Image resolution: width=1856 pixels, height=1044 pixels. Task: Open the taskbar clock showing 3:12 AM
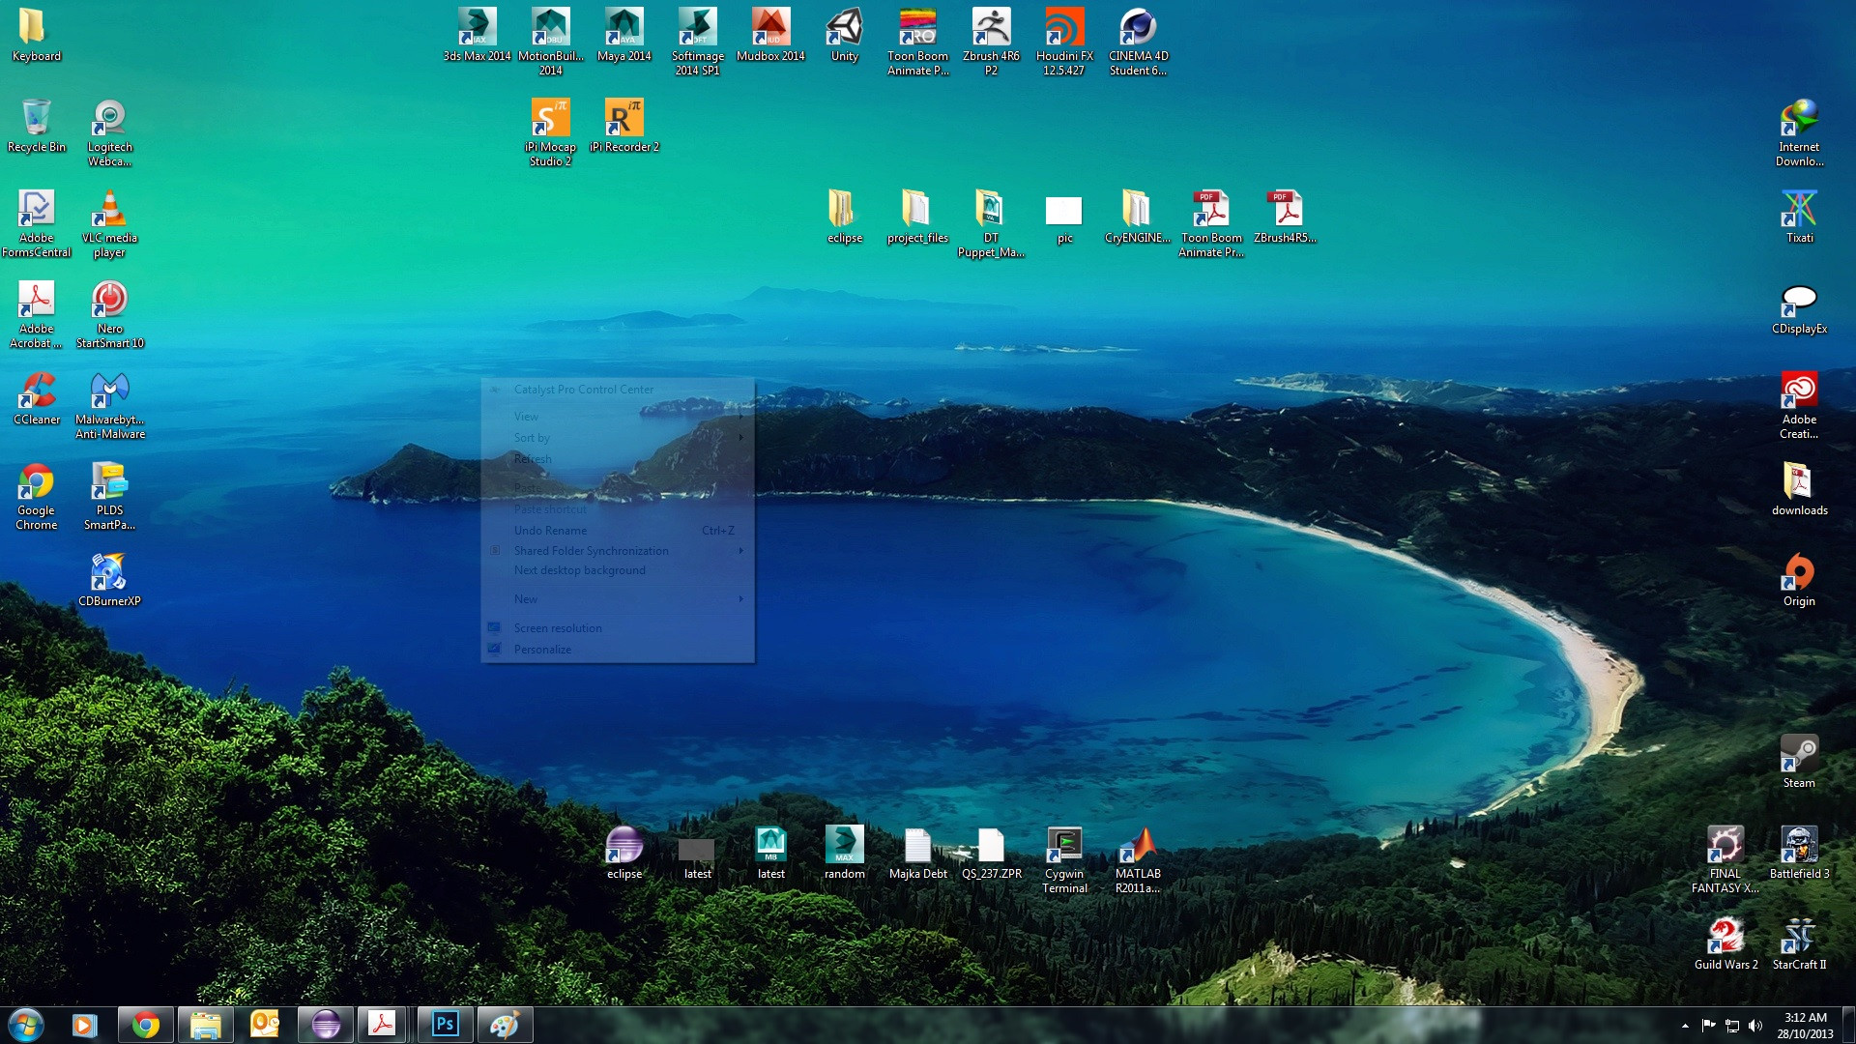pos(1805,1026)
